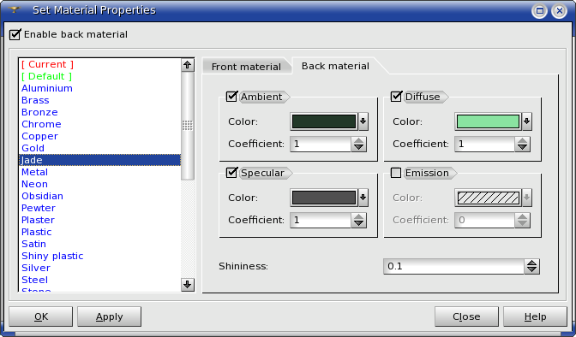Open the Diffuse color dropdown arrow

pos(527,121)
